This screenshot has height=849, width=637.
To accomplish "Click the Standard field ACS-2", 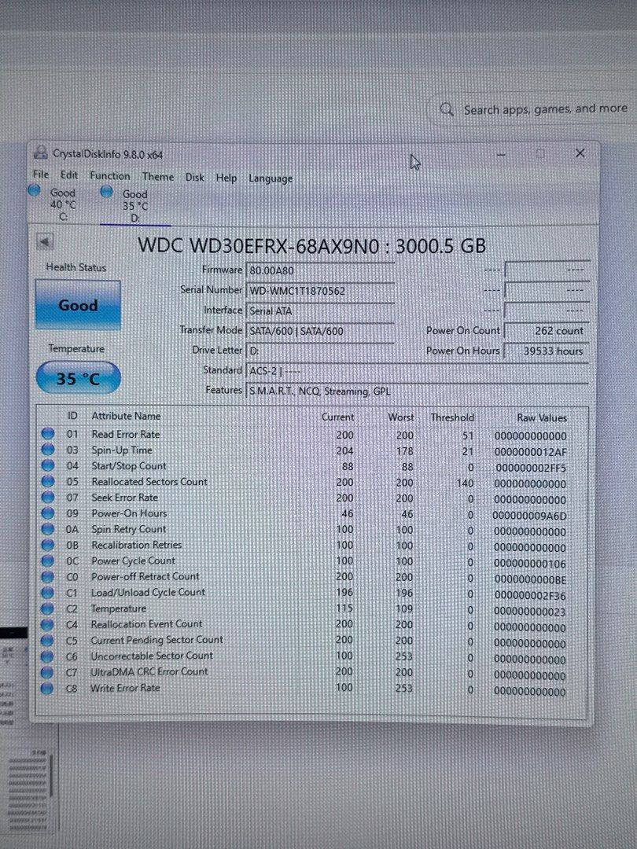I will click(417, 371).
